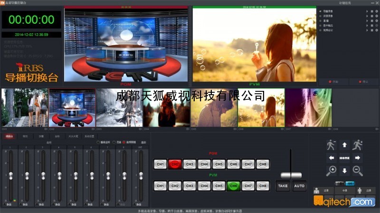Viewport: 380px width, 213px height.
Task: Click the TAKE button
Action: pos(283,186)
